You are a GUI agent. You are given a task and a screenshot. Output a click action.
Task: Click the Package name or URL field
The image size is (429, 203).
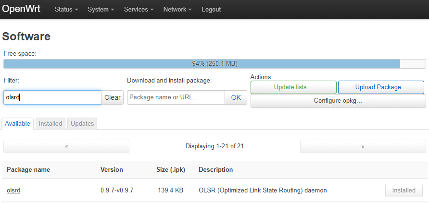(x=176, y=97)
